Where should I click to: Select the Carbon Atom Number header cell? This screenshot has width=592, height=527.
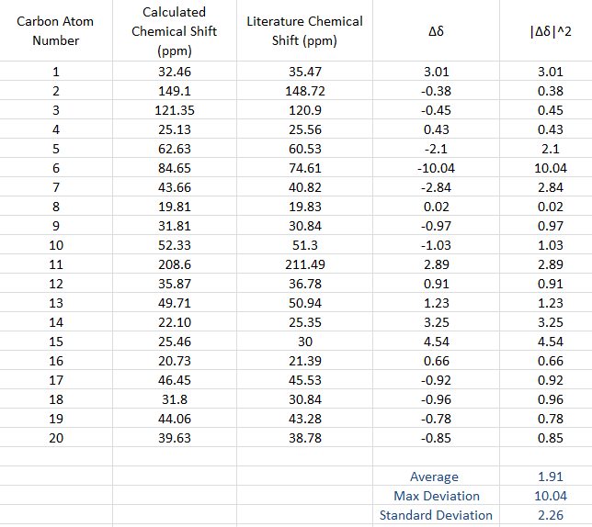point(56,30)
